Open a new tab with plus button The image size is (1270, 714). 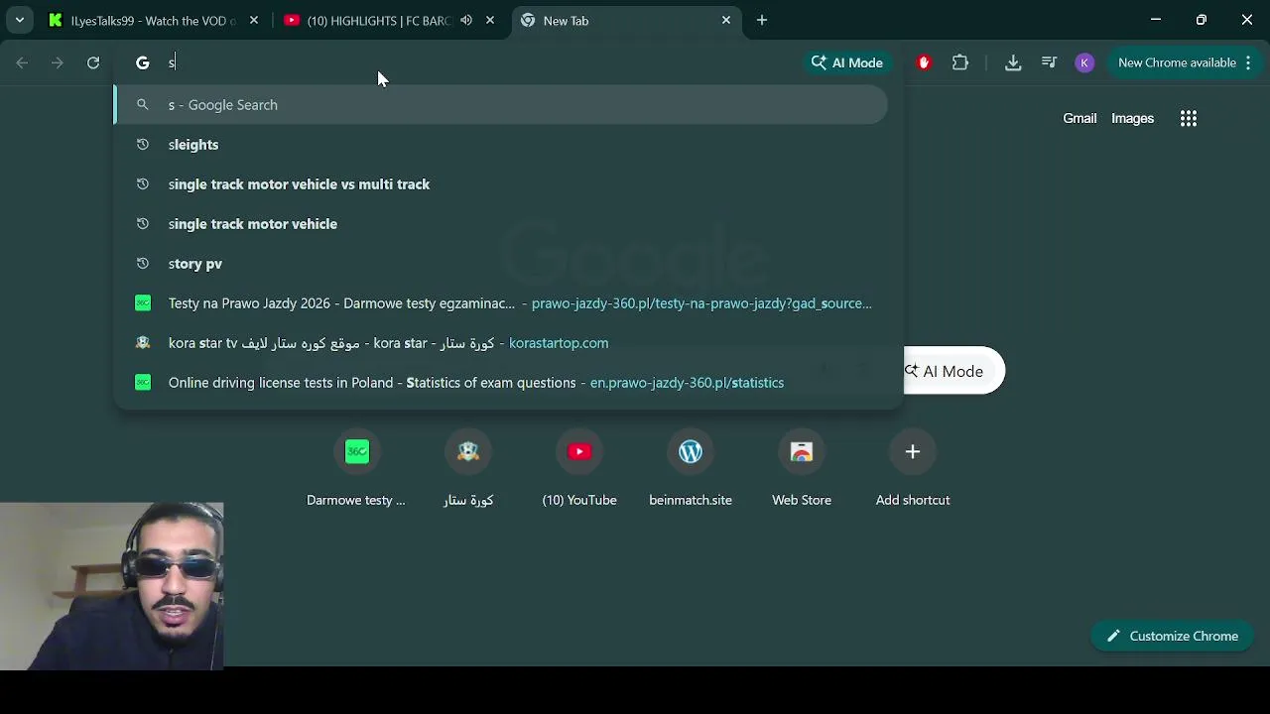(x=762, y=20)
